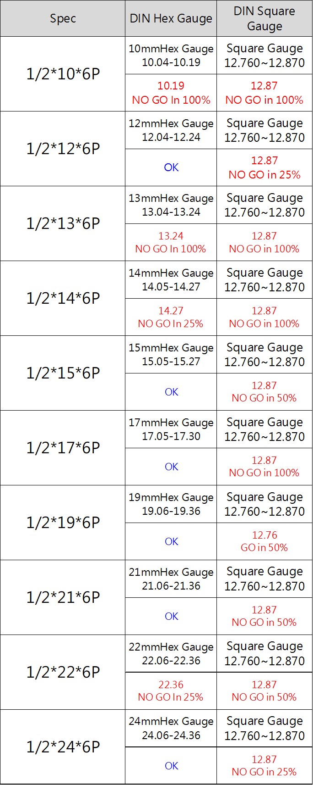Click the 1/2*21*6P spec cell
Viewport: 313px width, 785px height.
(x=63, y=598)
